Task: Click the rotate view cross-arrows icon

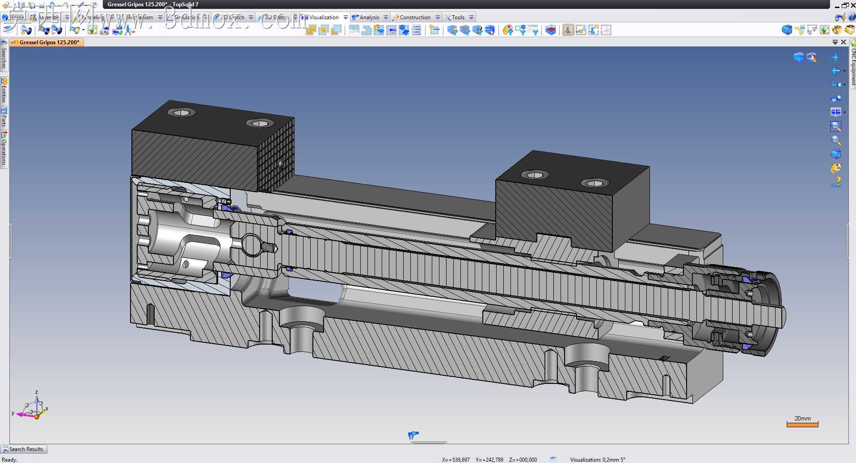Action: coord(835,71)
